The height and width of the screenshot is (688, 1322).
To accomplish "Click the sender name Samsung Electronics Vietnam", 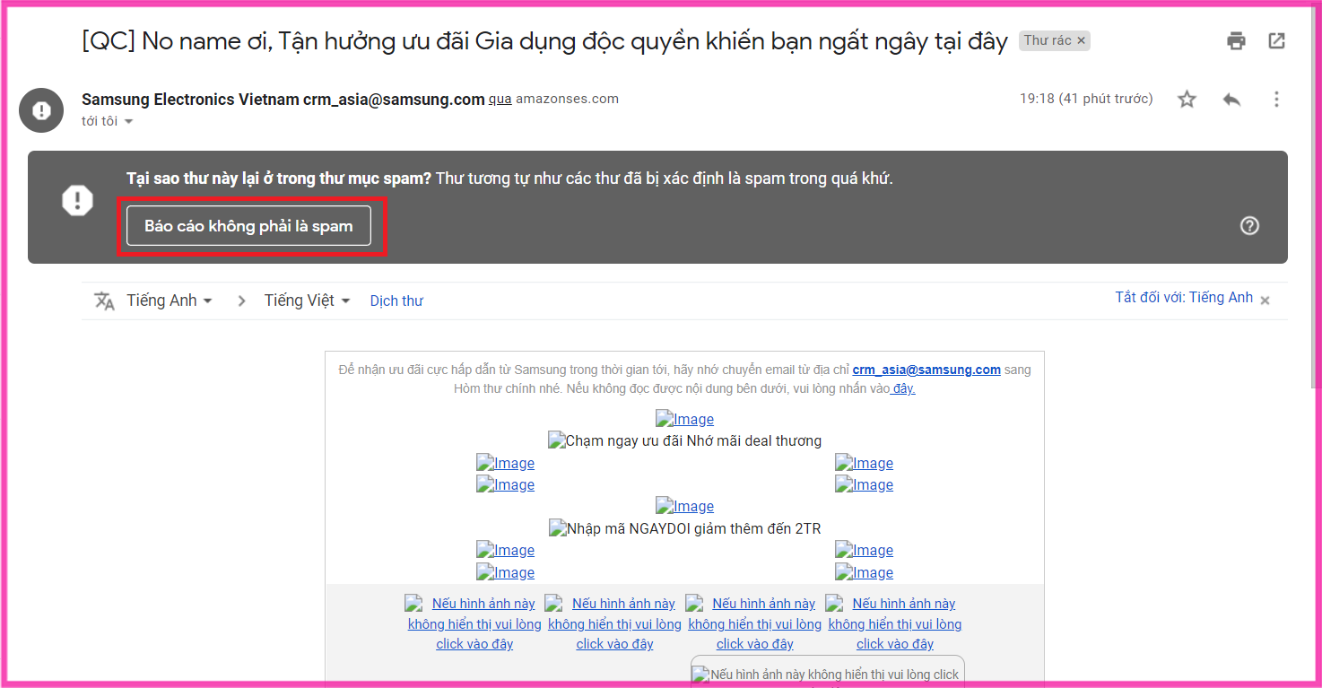I will click(x=190, y=100).
